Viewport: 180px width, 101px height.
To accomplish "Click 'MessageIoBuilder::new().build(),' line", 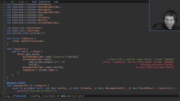I will point(44,67).
